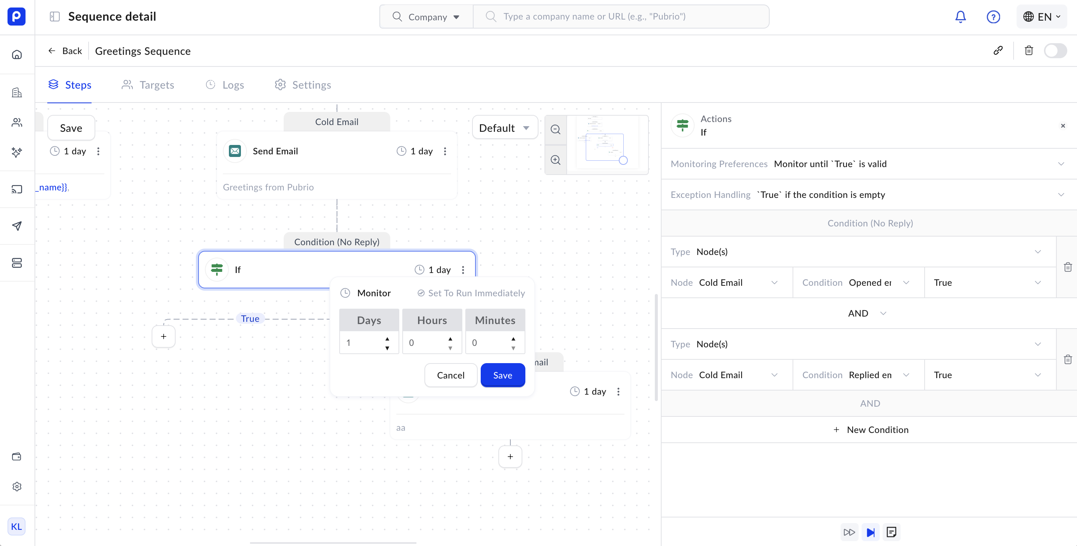This screenshot has height=546, width=1077.
Task: Increase the Days value by one
Action: point(387,338)
